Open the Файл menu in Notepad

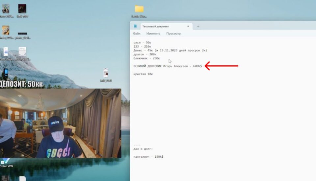(137, 34)
